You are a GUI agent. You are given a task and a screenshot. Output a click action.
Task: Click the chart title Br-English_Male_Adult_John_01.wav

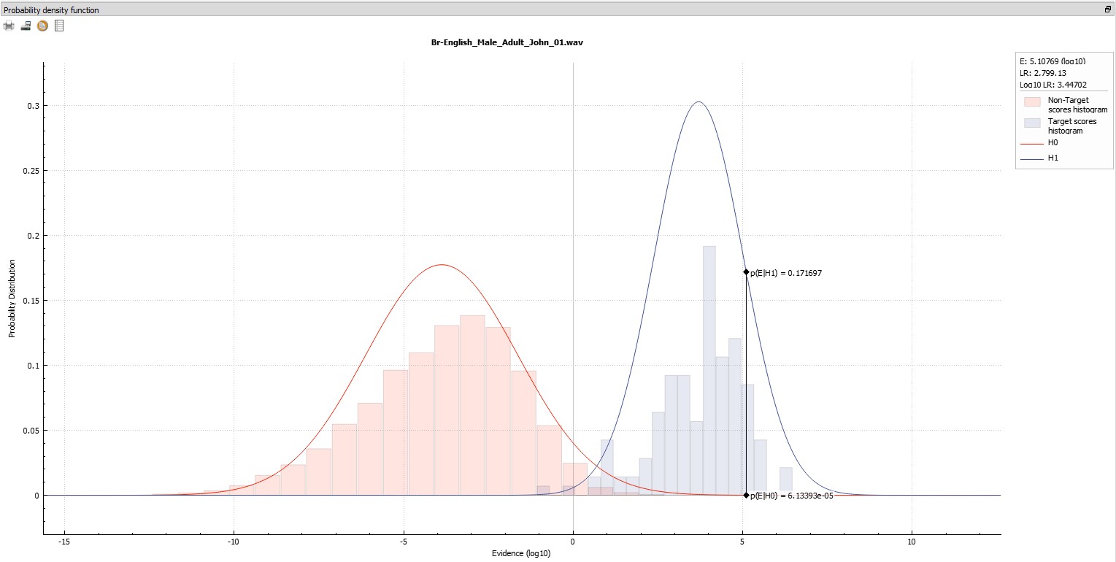[x=507, y=42]
